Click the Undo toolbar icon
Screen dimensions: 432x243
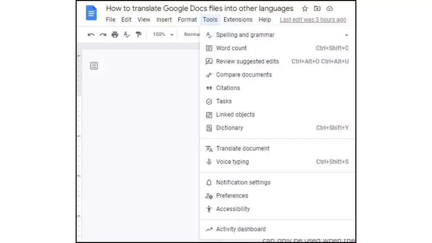[x=91, y=35]
